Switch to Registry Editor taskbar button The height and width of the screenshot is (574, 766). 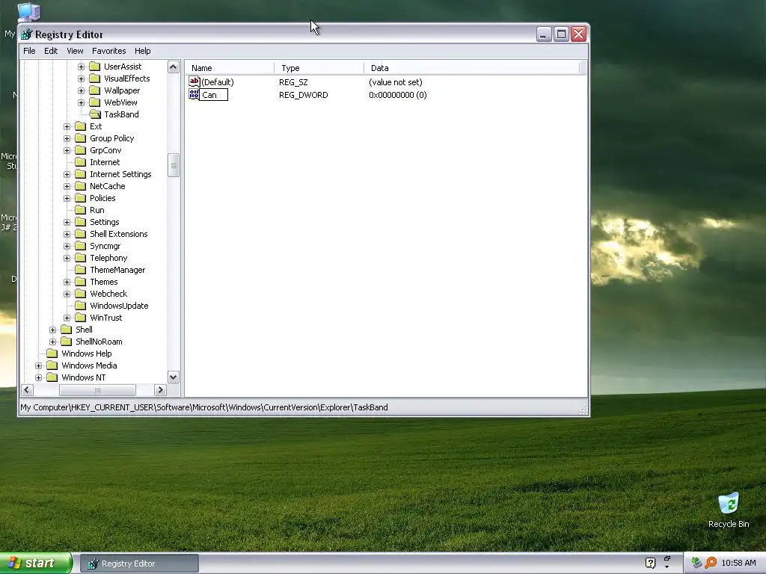click(139, 564)
